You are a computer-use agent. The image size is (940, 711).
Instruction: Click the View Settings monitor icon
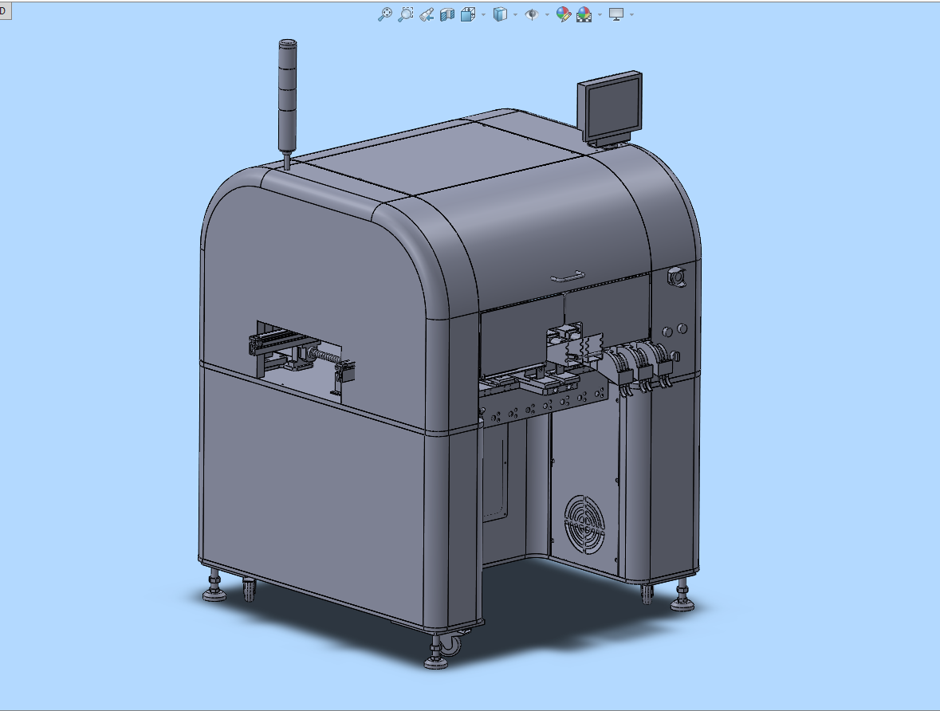pyautogui.click(x=616, y=14)
